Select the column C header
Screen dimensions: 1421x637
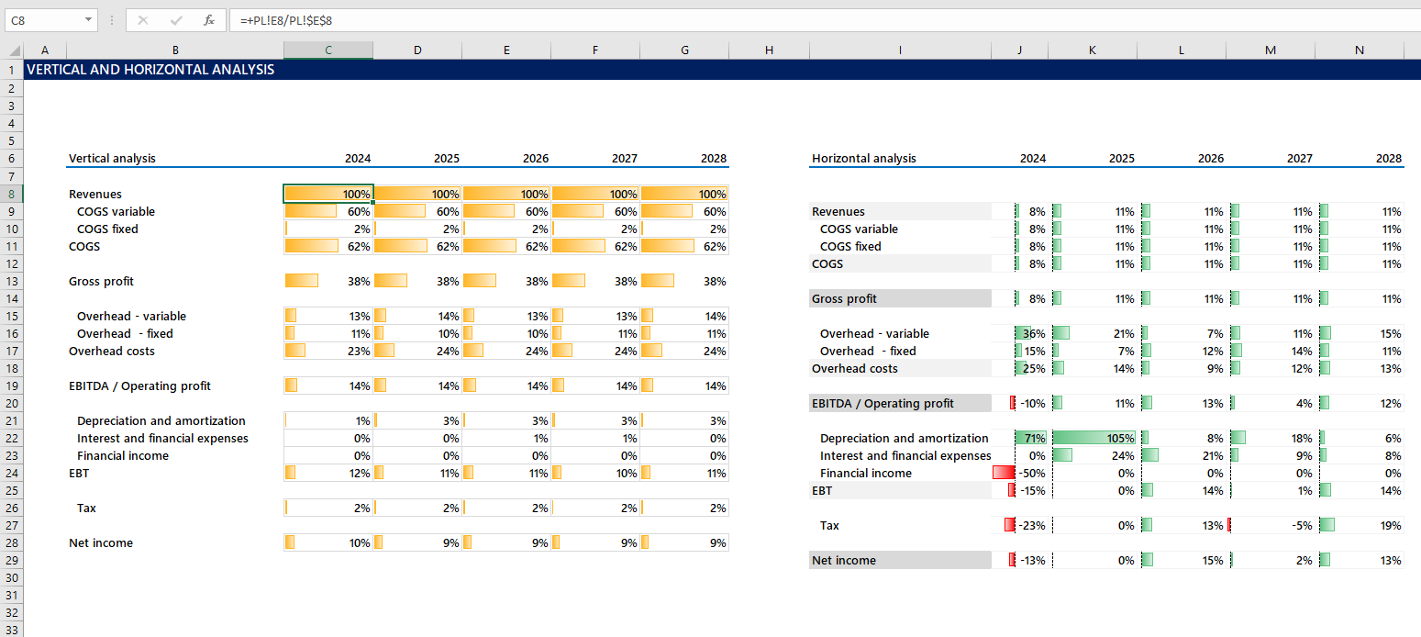click(327, 50)
